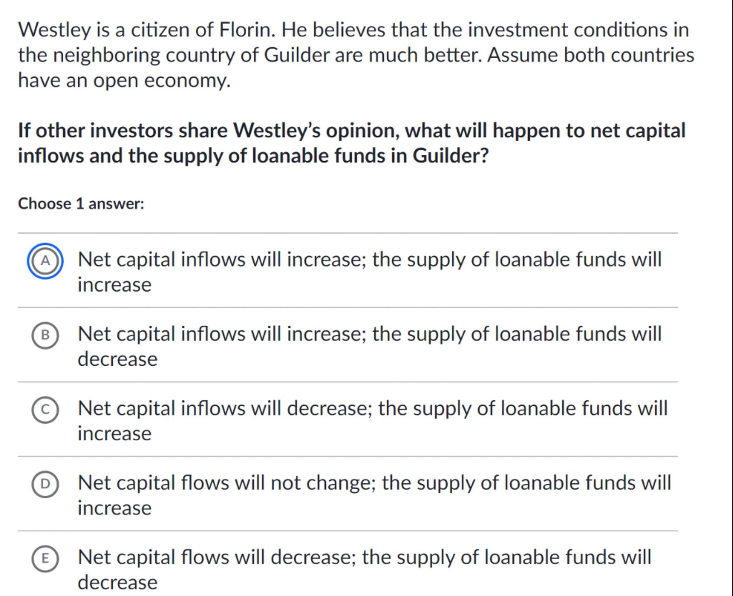This screenshot has height=596, width=733.
Task: Click the bold 'If other investors share' question line
Action: point(122,130)
